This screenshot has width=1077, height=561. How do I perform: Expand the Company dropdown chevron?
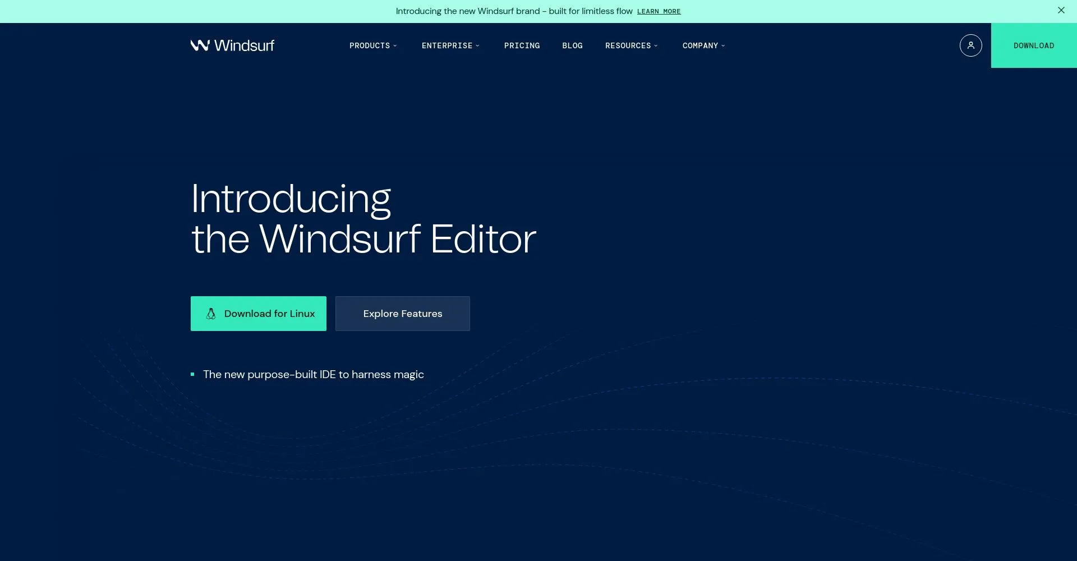[723, 45]
